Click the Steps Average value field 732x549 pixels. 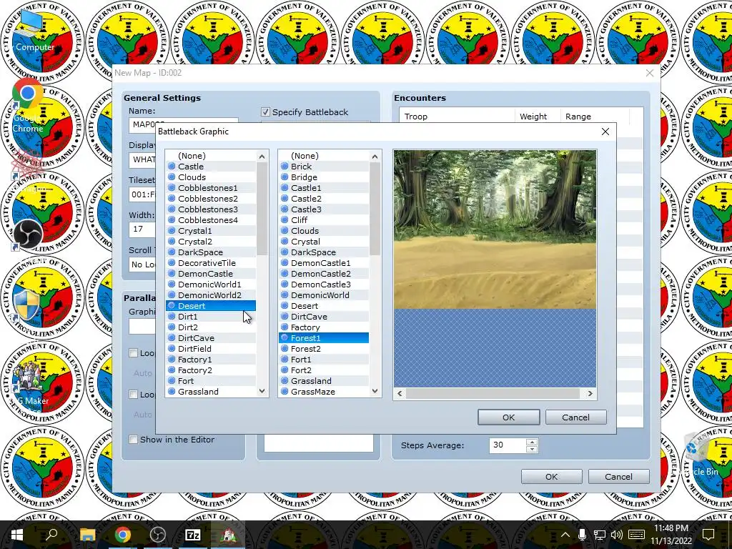click(x=508, y=445)
